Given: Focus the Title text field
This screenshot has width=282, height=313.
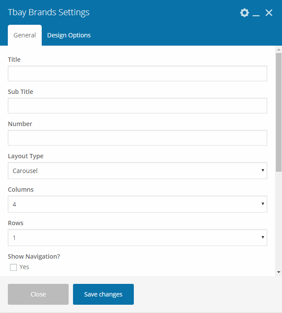Looking at the screenshot, I should (137, 73).
